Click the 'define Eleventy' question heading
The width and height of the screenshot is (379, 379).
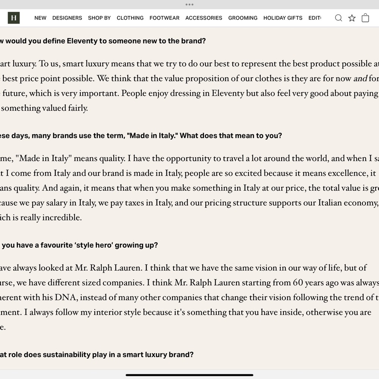(x=103, y=41)
